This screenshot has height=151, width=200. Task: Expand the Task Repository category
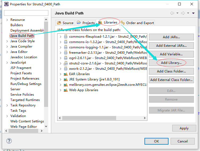point(7,105)
